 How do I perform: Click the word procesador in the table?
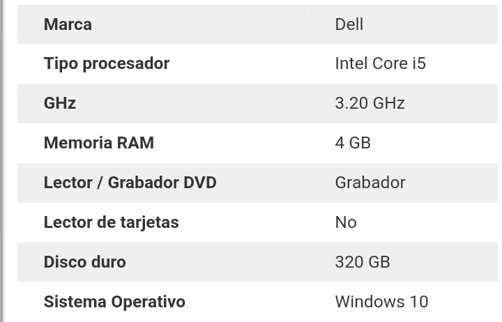[x=126, y=63]
